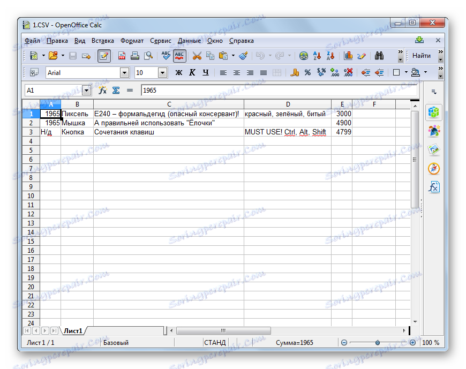Add decimal place icon
The image size is (466, 369).
(335, 72)
